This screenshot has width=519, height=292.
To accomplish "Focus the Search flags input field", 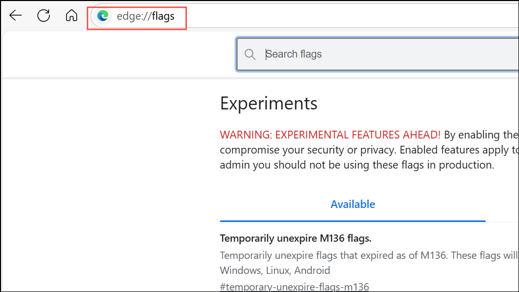I will [378, 54].
